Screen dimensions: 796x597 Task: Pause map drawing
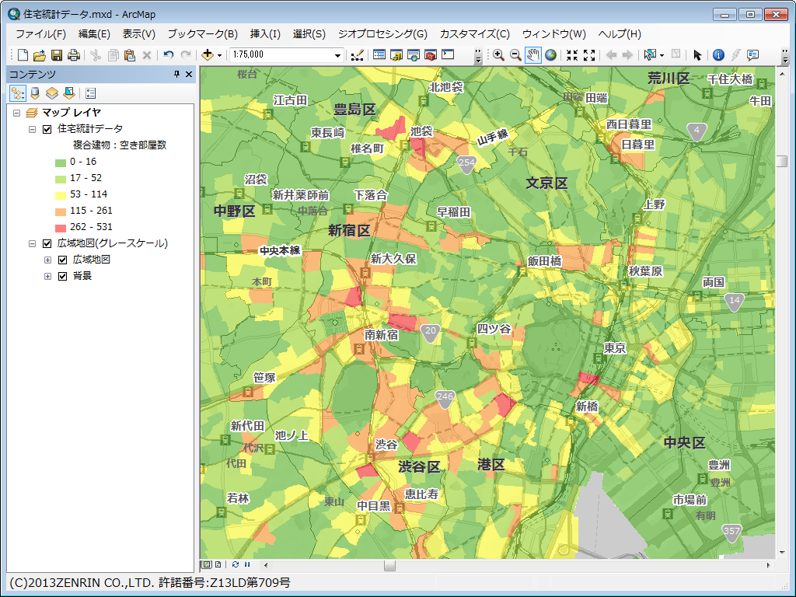pyautogui.click(x=247, y=564)
